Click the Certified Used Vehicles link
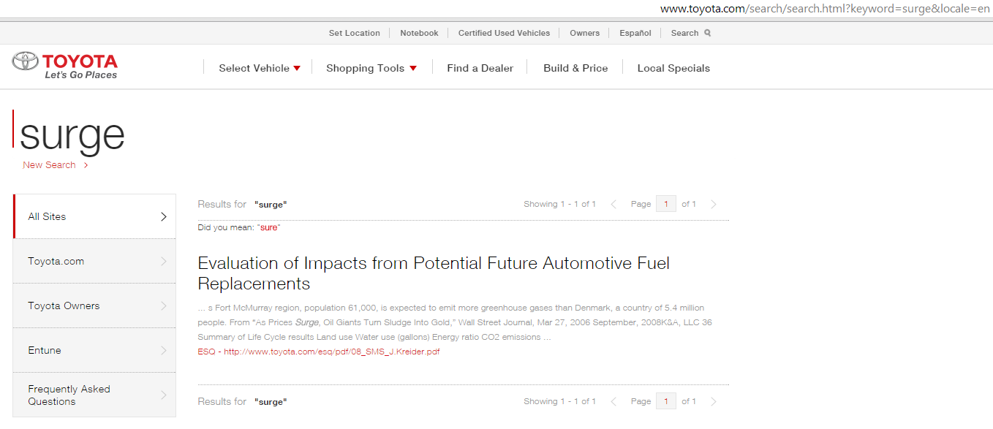Screen dimensions: 993x429 click(x=504, y=33)
